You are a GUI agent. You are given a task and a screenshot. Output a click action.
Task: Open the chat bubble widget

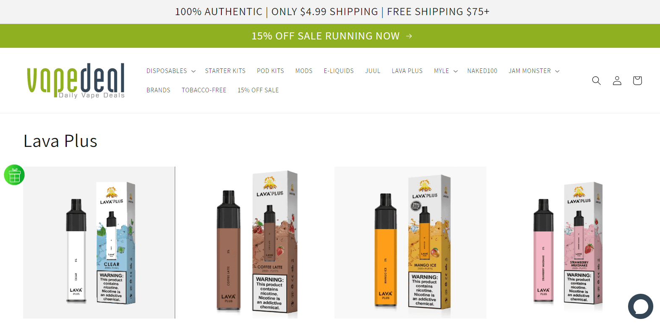click(x=641, y=306)
